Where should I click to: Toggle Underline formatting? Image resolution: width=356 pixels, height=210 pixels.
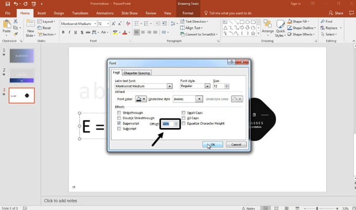[75, 32]
